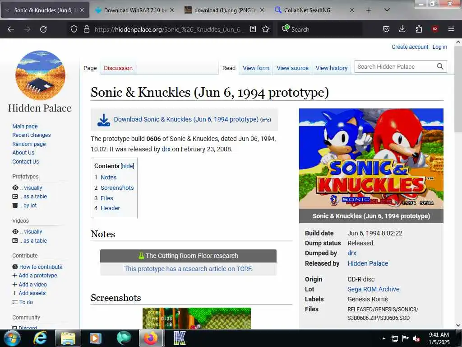This screenshot has height=347, width=462.
Task: Click the Firefox taskbar icon
Action: [x=151, y=338]
